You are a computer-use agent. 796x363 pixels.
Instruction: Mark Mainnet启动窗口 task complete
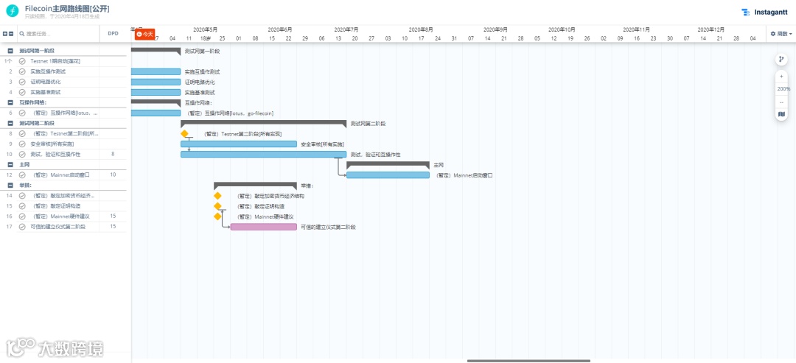(22, 175)
